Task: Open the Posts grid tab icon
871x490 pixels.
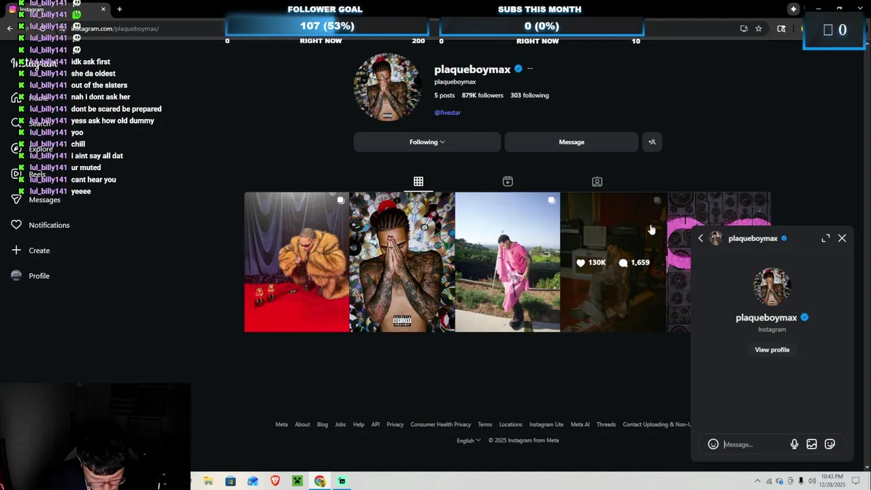Action: [418, 182]
